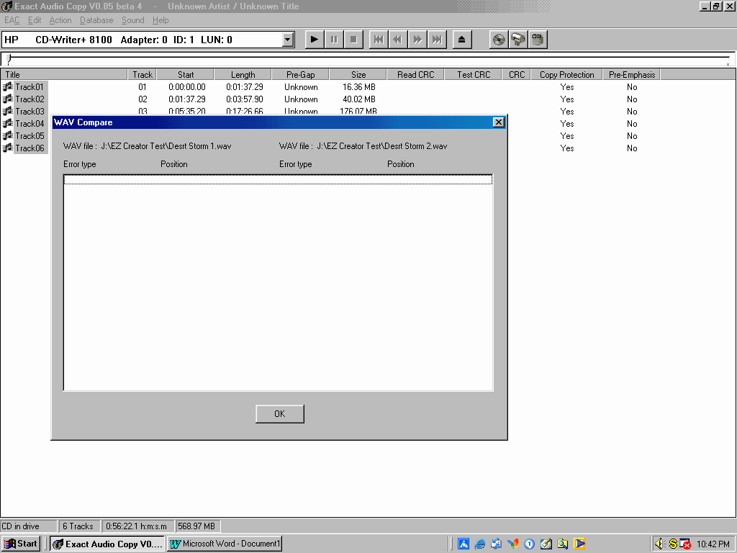This screenshot has width=737, height=553.
Task: Open the volume speaker tray icon
Action: [660, 544]
